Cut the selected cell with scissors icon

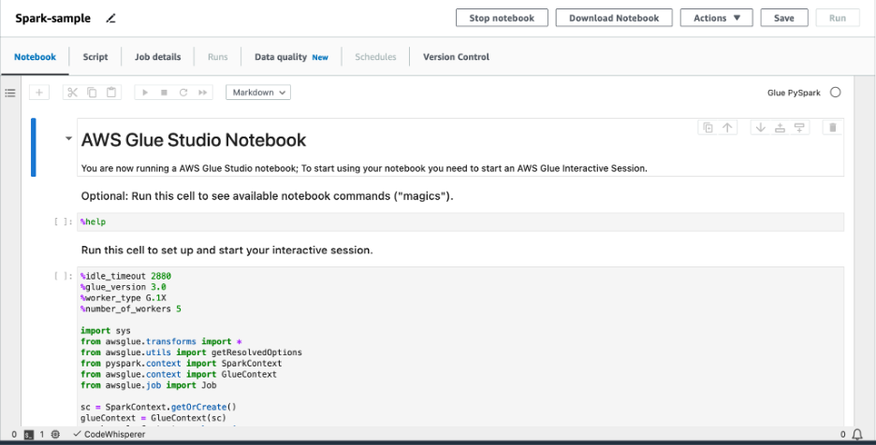(73, 93)
